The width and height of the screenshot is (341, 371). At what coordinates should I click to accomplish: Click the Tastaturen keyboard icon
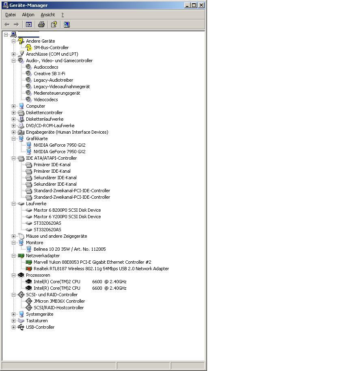21,321
